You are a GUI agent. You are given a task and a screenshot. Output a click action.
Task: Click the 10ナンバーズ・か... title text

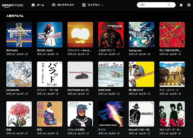pyautogui.click(x=170, y=130)
